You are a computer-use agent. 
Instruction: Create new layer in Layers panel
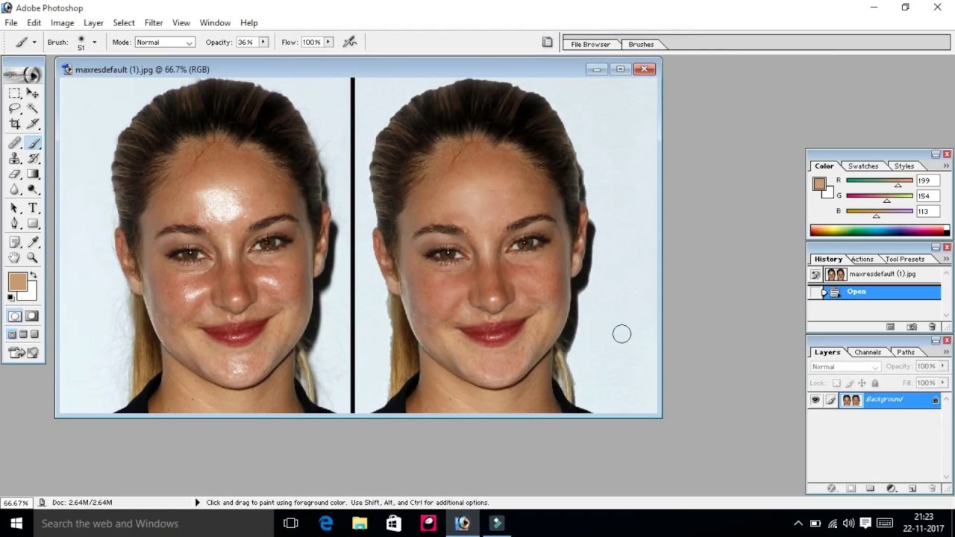912,489
